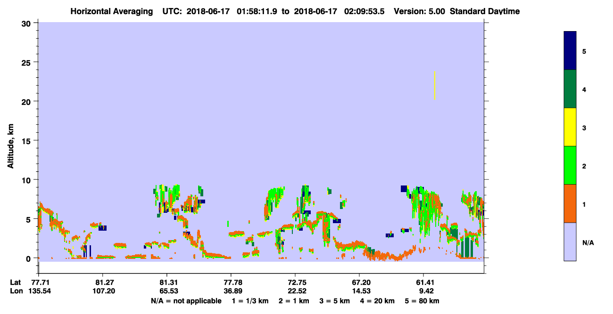Click the lavender N/A colorbar segment
The height and width of the screenshot is (314, 613).
click(570, 242)
